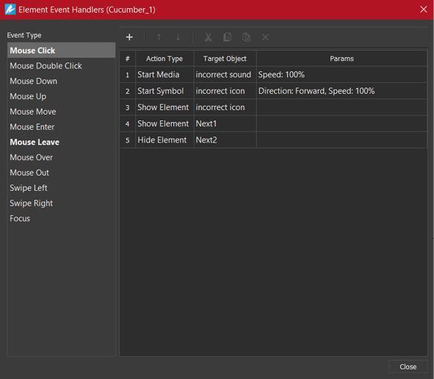Viewport: 434px width, 379px height.
Task: Click the Close button at bottom
Action: pyautogui.click(x=408, y=367)
